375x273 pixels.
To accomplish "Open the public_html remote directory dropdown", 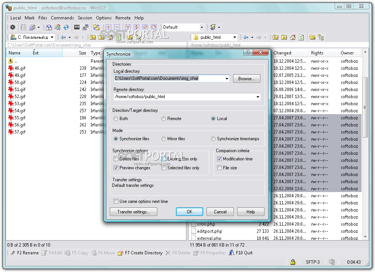I will coord(235,37).
